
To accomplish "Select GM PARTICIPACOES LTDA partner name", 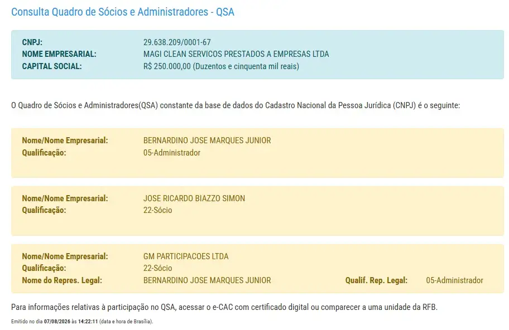I will point(186,256).
